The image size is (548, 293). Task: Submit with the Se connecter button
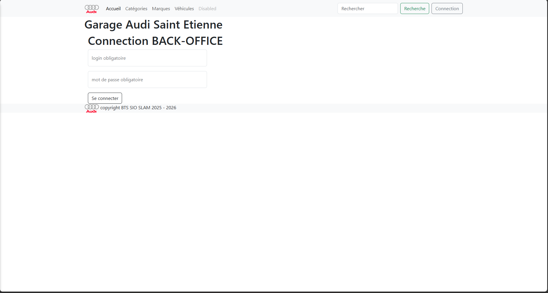click(x=105, y=98)
